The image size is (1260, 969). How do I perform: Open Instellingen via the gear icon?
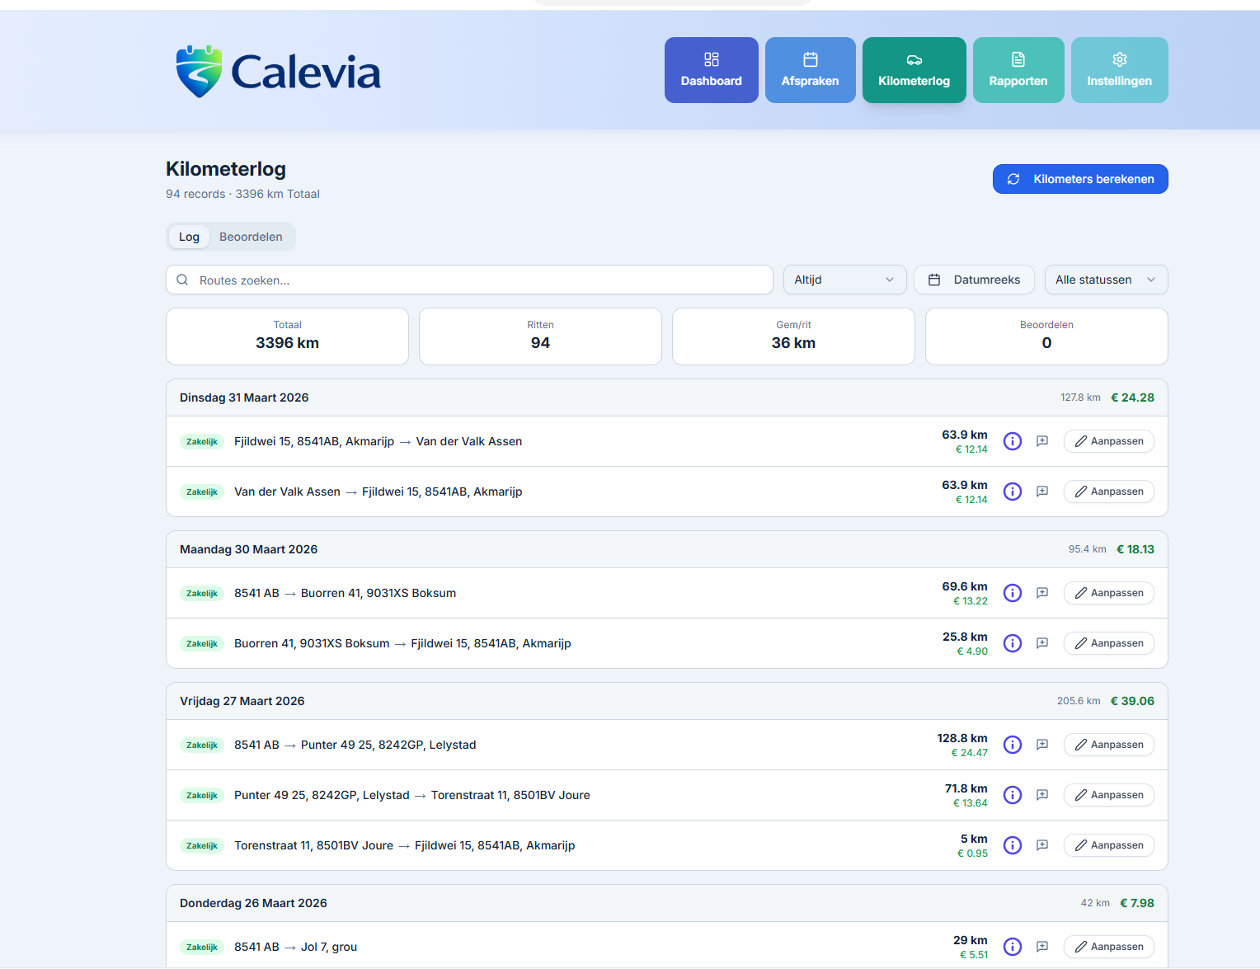coord(1119,59)
